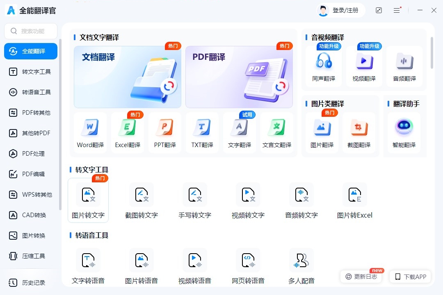Screen dimensions: 443x295
Task: Open the 网页转语音 tool
Action: point(248,266)
